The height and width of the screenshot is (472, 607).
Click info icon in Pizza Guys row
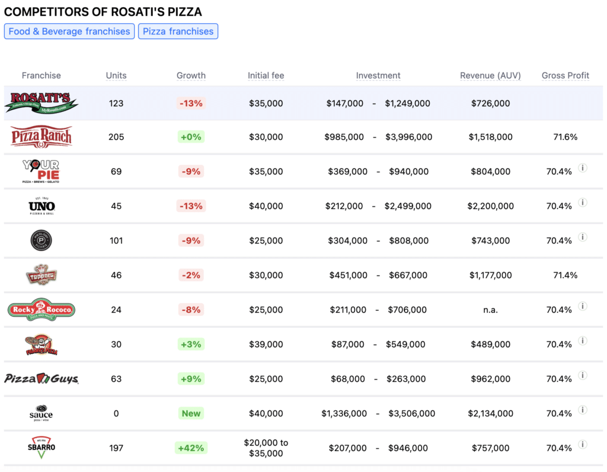point(583,375)
